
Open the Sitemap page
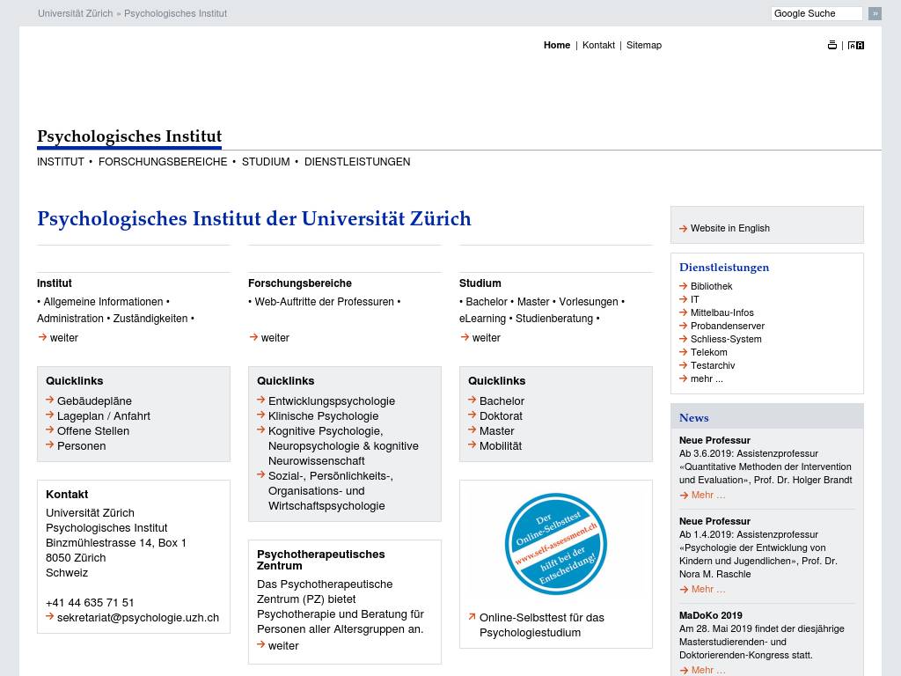643,45
